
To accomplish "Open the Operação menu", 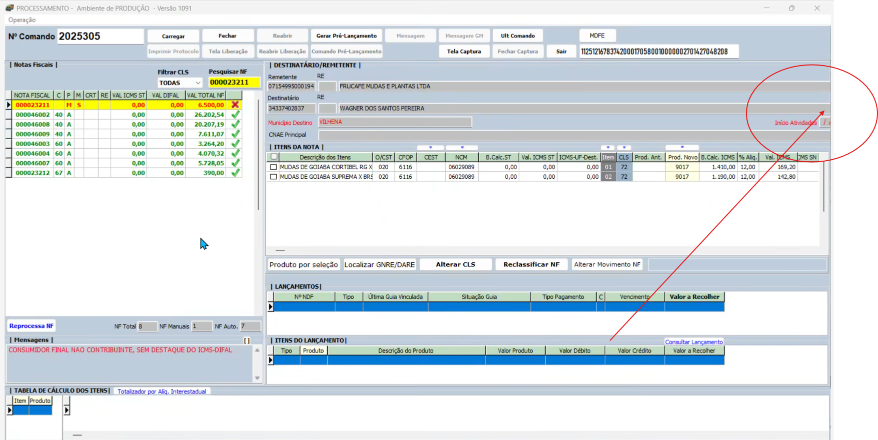I will [x=22, y=20].
